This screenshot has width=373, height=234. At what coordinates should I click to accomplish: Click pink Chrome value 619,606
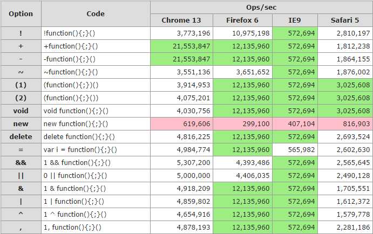[x=181, y=124]
